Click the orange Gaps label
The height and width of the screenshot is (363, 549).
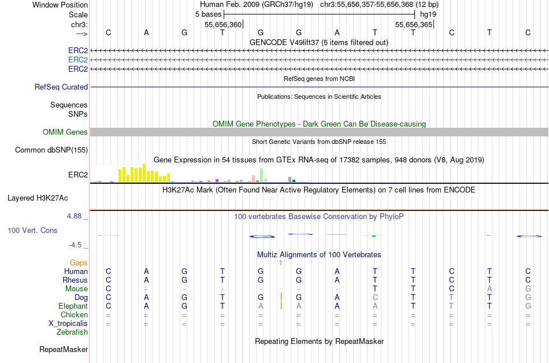pyautogui.click(x=79, y=263)
